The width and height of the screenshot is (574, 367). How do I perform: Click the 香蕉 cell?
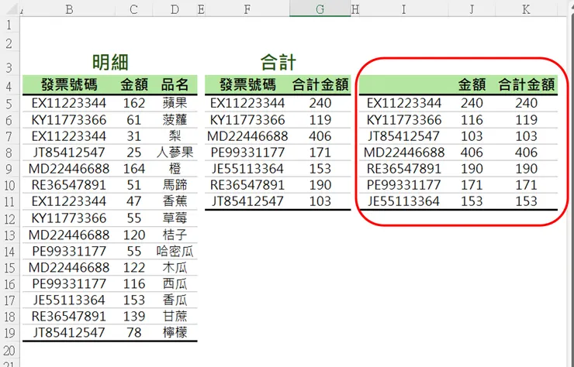175,201
